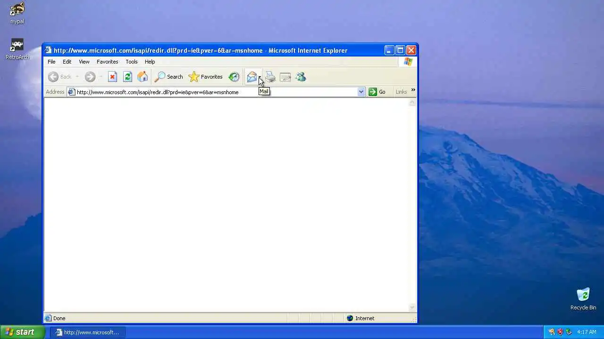The height and width of the screenshot is (339, 604).
Task: Click the keys tray icon
Action: click(x=551, y=332)
